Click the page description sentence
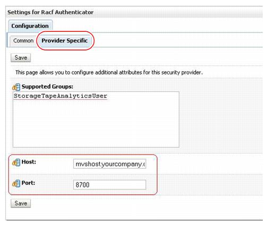Screen dimensions: 267x225 tap(109, 73)
